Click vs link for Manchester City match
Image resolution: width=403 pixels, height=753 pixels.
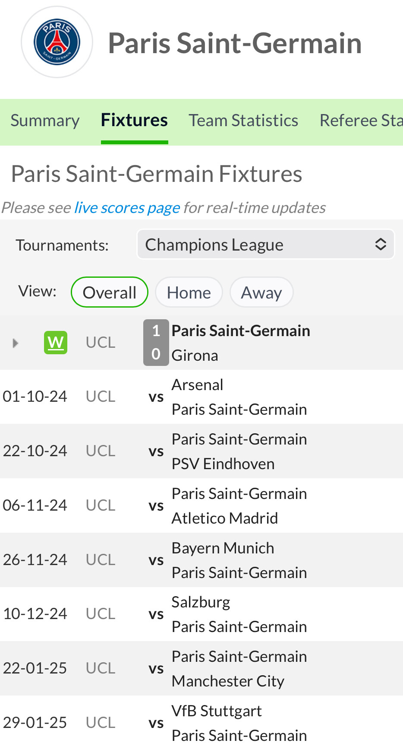coord(156,669)
